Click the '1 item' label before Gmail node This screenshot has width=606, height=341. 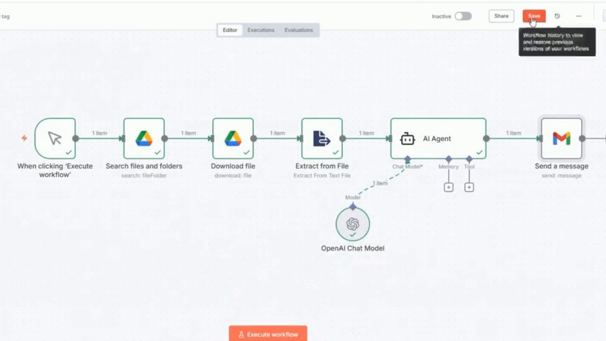coord(514,133)
